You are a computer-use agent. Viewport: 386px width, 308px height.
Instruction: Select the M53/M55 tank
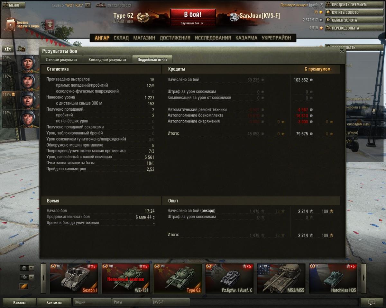[281, 278]
